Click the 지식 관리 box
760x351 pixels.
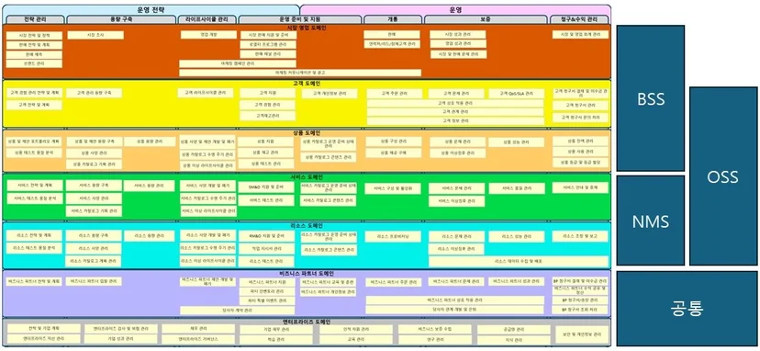pyautogui.click(x=513, y=340)
